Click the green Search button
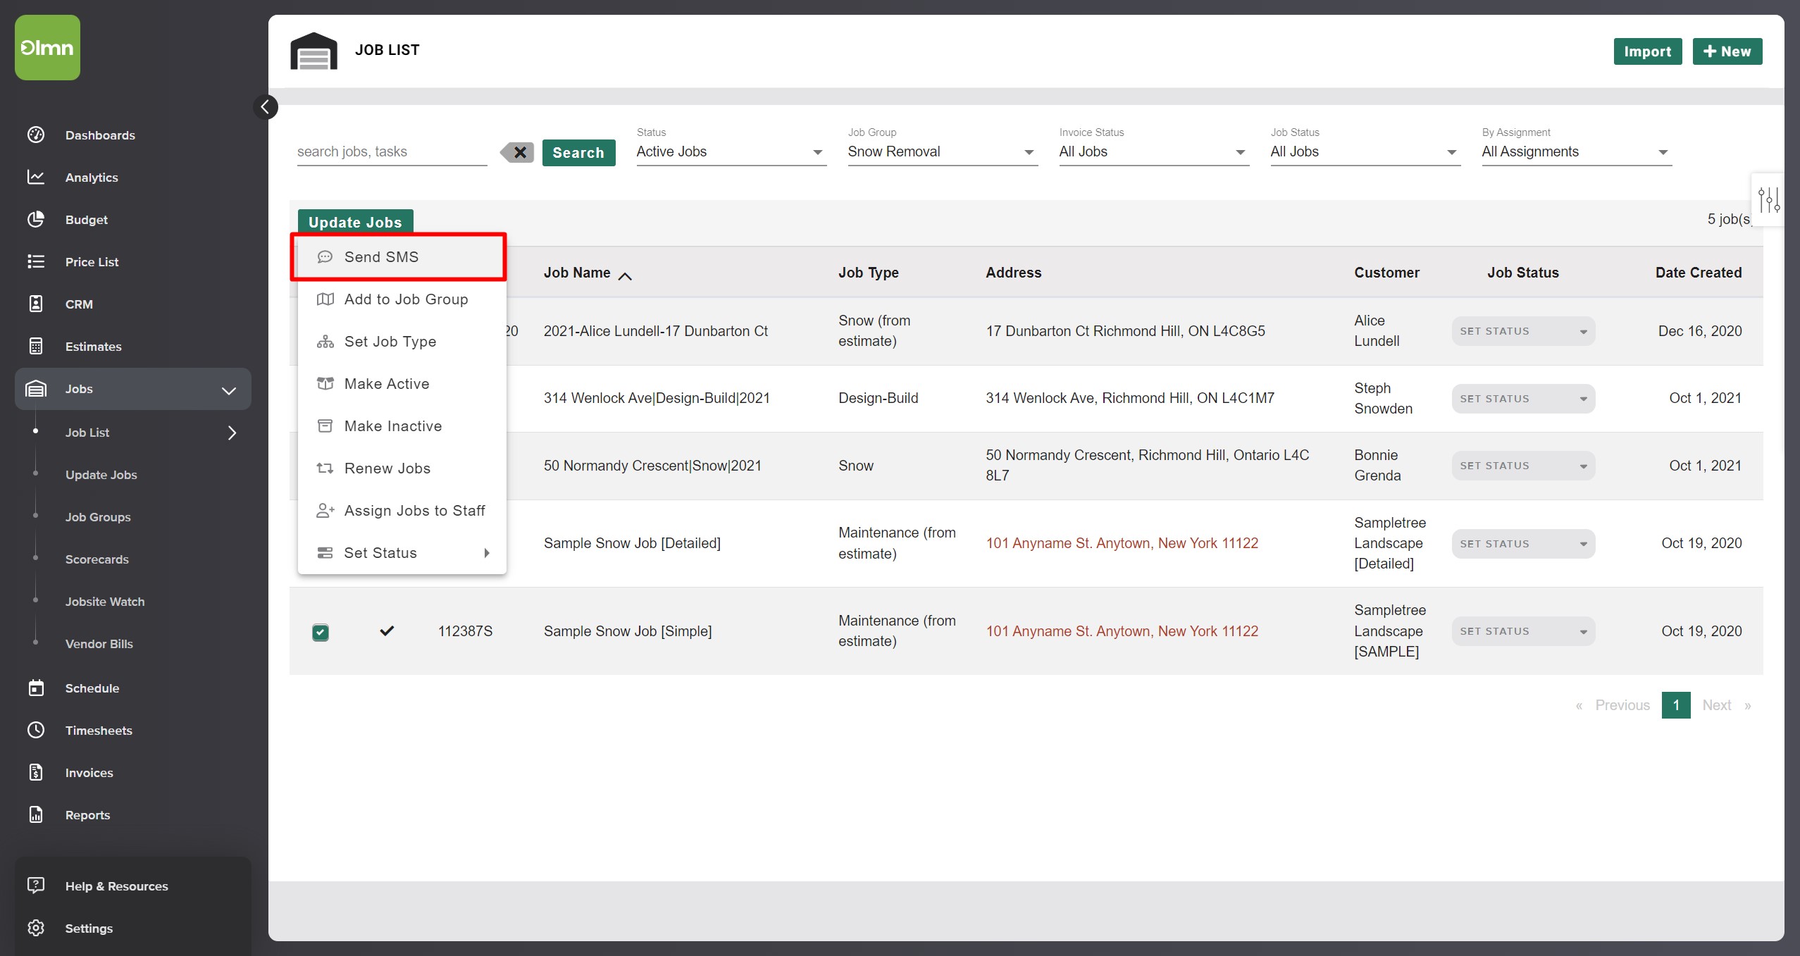Viewport: 1800px width, 956px height. (x=578, y=153)
